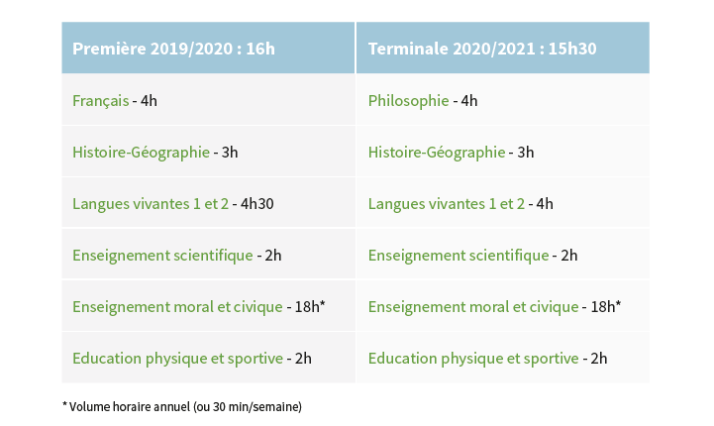Image resolution: width=714 pixels, height=426 pixels.
Task: Click Enseignement moral et civique in Première
Action: 177,307
